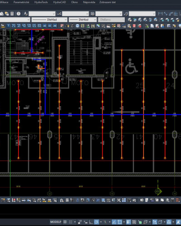The width and height of the screenshot is (181, 226).
Task: Toggle selection cycling in status bar
Action: pyautogui.click(x=140, y=222)
